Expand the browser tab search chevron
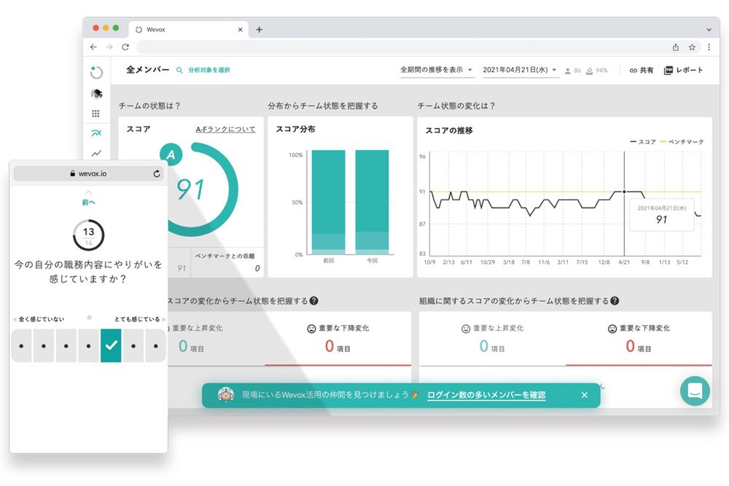The image size is (729, 486). tap(709, 29)
